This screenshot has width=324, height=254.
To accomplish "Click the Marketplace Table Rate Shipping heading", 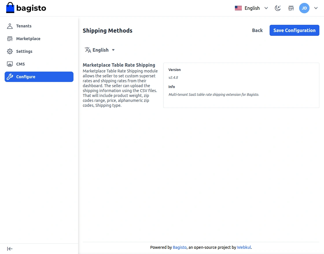I will point(119,65).
